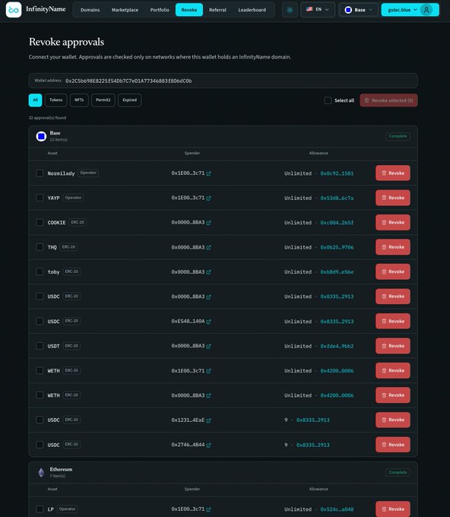Open the gulec.blue account dropdown
Screen dimensions: 450x517
pyautogui.click(x=410, y=10)
